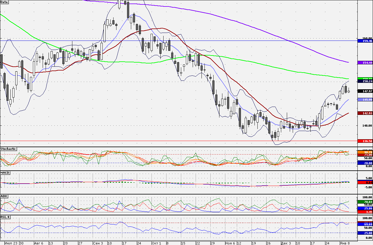Image resolution: width=373 pixels, height=245 pixels.
Task: Click the 'Авг 6' date label
Action: pos(39,243)
